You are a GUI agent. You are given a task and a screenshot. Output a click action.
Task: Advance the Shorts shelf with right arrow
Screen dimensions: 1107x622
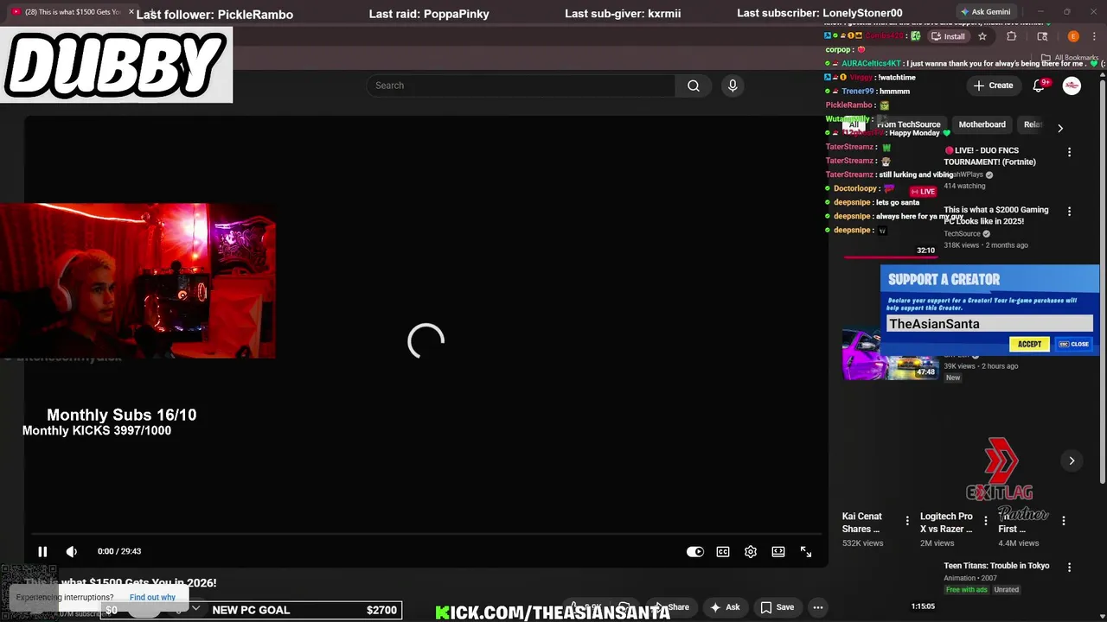[1072, 460]
